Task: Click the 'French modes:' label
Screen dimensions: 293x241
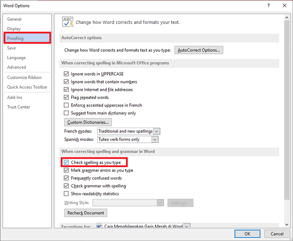Action: click(x=78, y=131)
